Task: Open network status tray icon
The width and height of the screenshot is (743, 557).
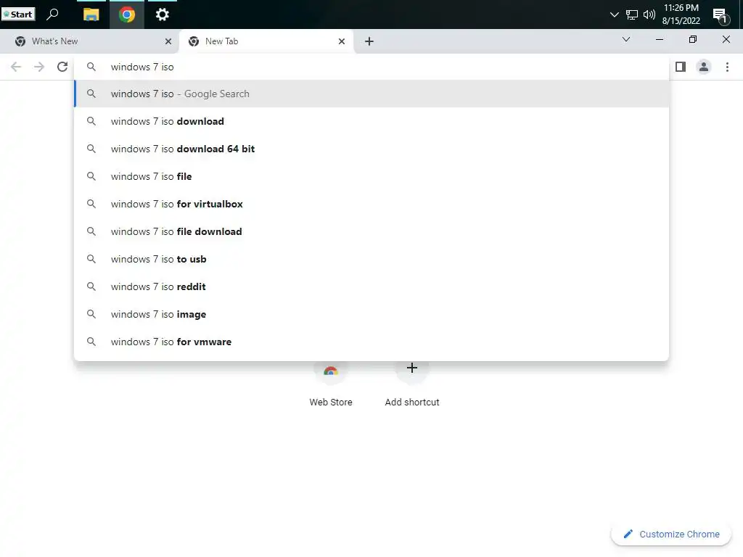Action: coord(632,15)
